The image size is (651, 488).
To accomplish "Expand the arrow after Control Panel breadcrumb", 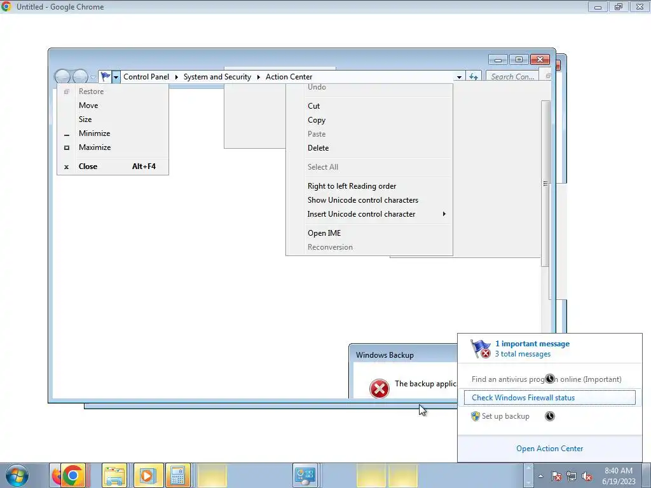I will point(177,77).
